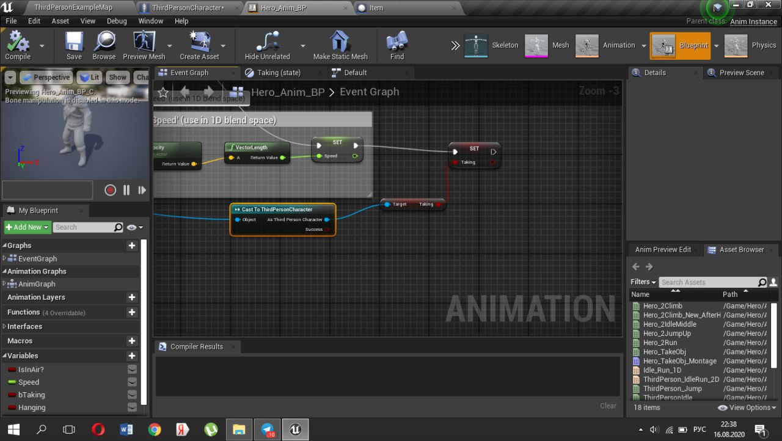Toggle IsInAir? variable visibility eye
Viewport: 782px width, 441px height.
click(x=132, y=370)
